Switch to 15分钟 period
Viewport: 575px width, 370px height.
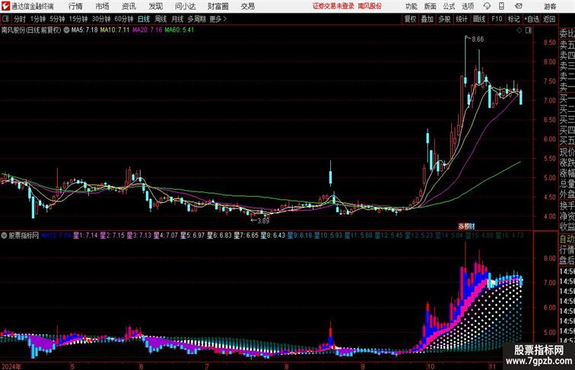click(x=78, y=19)
